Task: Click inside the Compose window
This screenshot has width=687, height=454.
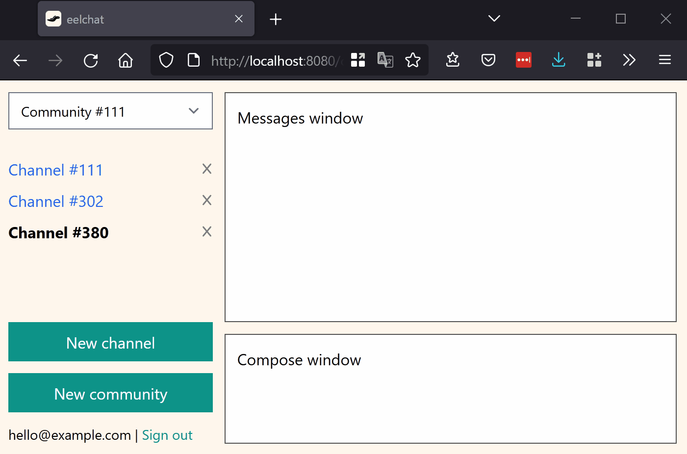Action: (x=451, y=389)
